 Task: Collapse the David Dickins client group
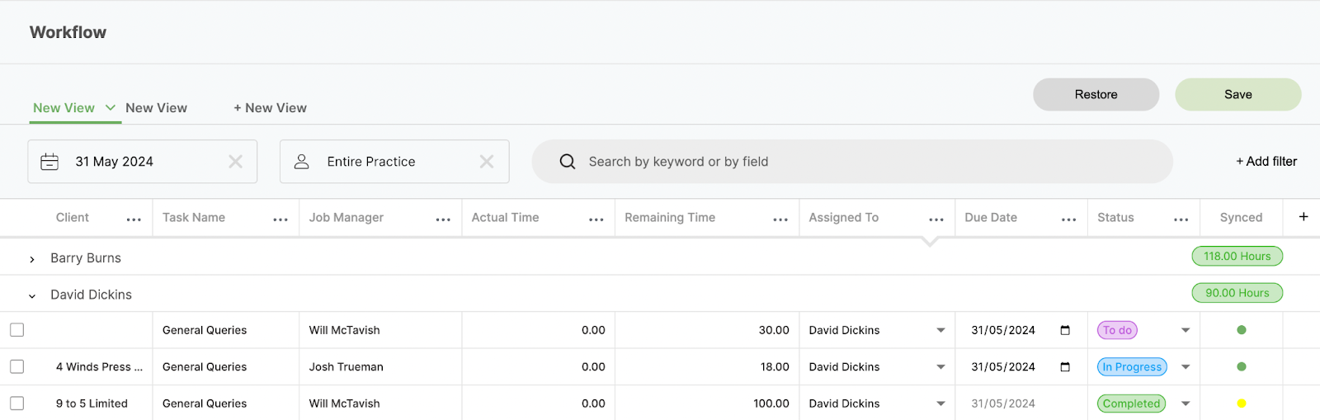[32, 295]
